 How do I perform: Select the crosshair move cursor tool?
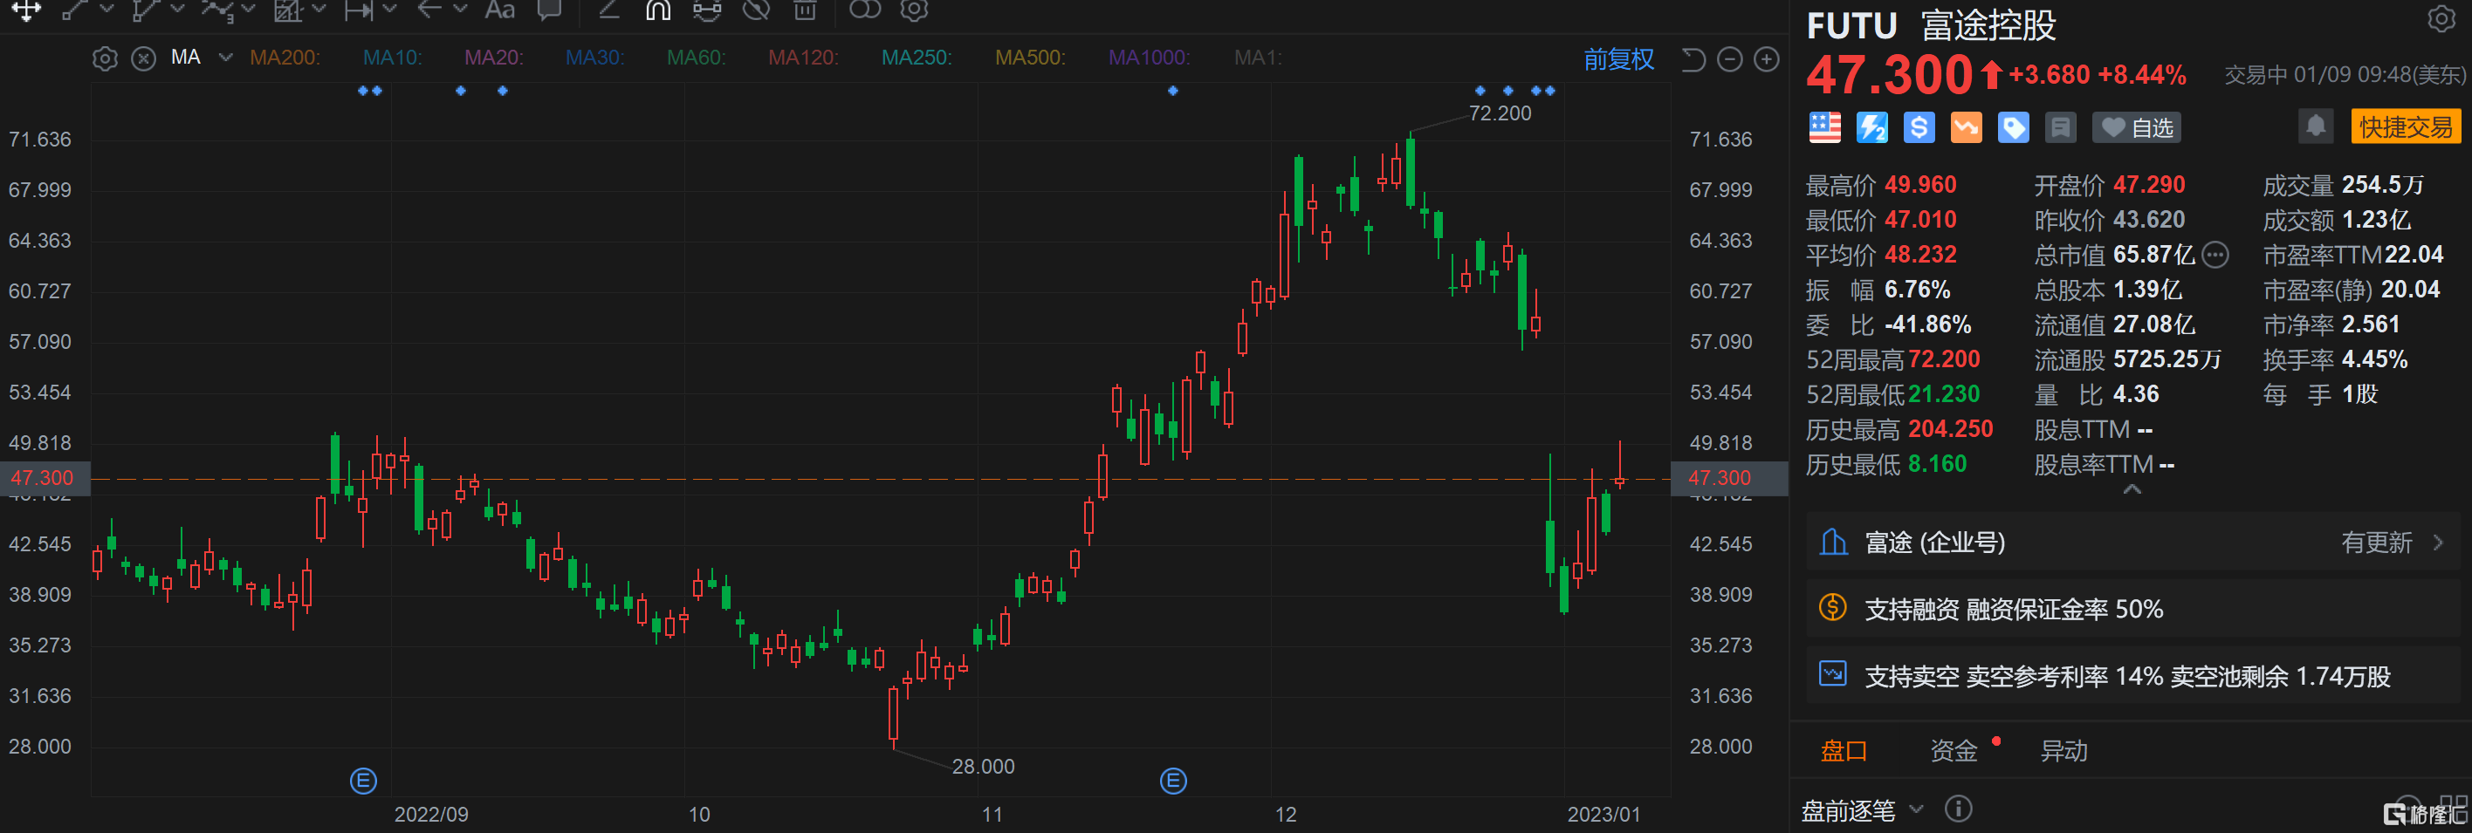click(x=26, y=10)
